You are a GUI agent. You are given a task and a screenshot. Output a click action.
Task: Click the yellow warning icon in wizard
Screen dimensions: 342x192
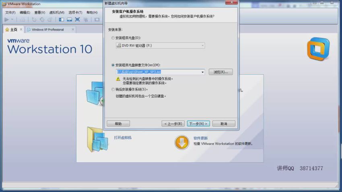(118, 79)
